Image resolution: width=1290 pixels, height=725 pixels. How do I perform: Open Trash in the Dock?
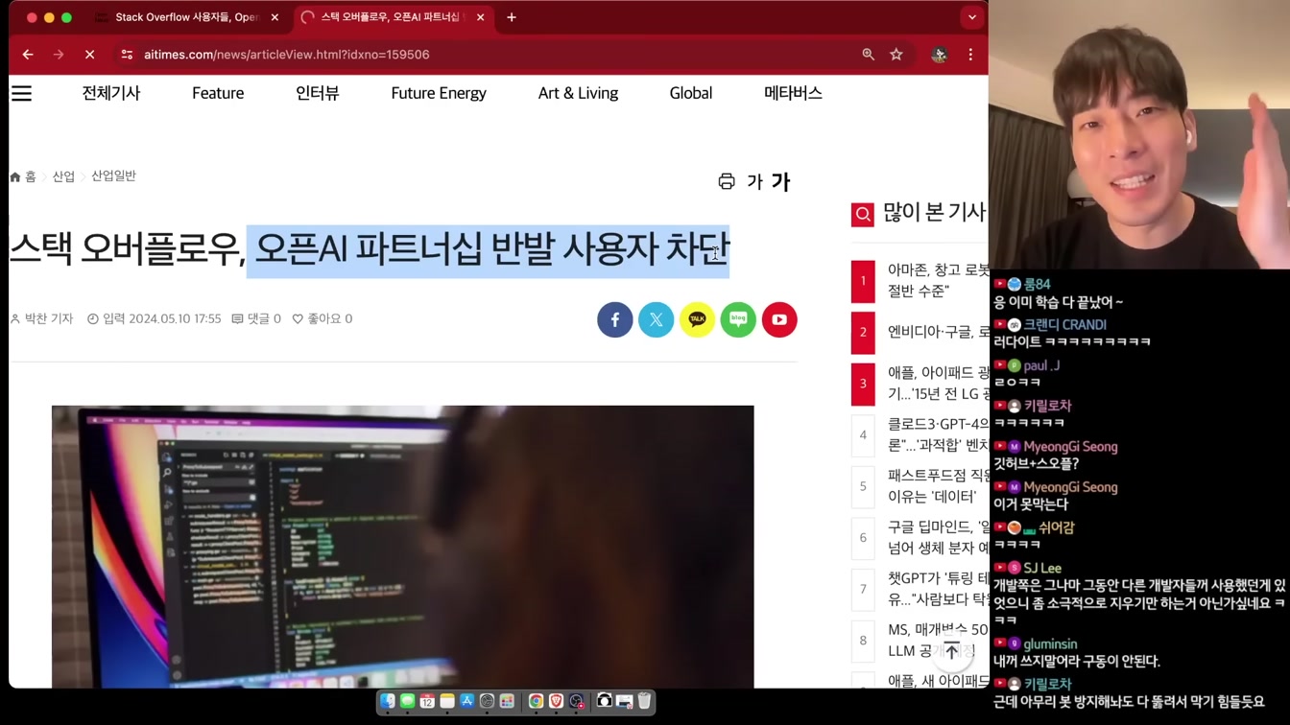point(644,701)
